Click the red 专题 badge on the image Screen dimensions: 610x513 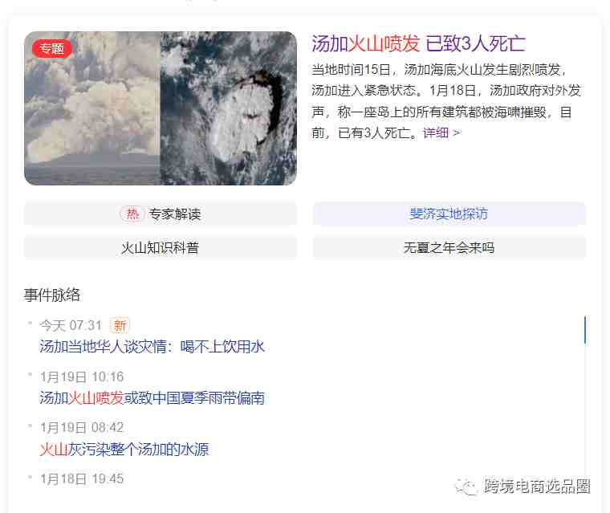tap(51, 49)
